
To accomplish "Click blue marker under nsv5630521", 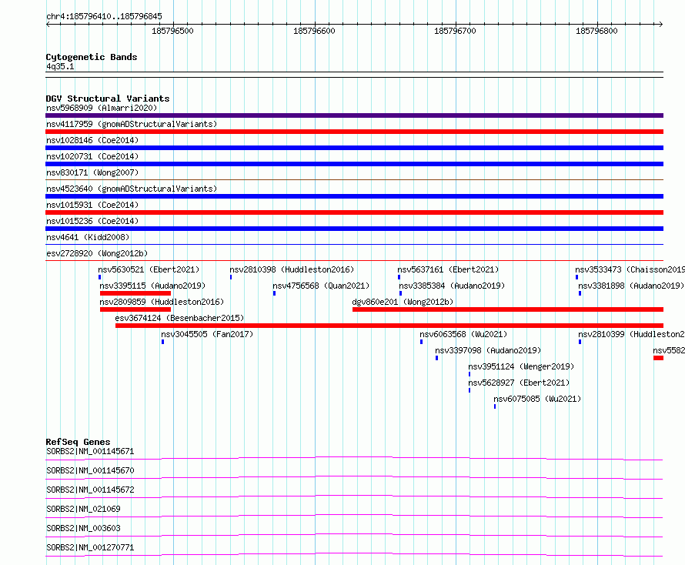I will pyautogui.click(x=99, y=277).
